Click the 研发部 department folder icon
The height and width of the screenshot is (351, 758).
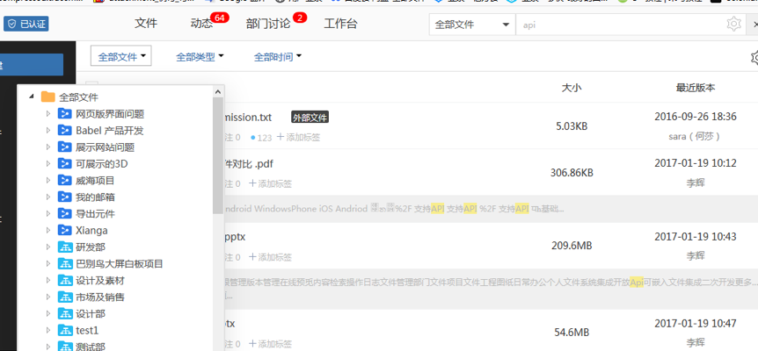click(65, 247)
